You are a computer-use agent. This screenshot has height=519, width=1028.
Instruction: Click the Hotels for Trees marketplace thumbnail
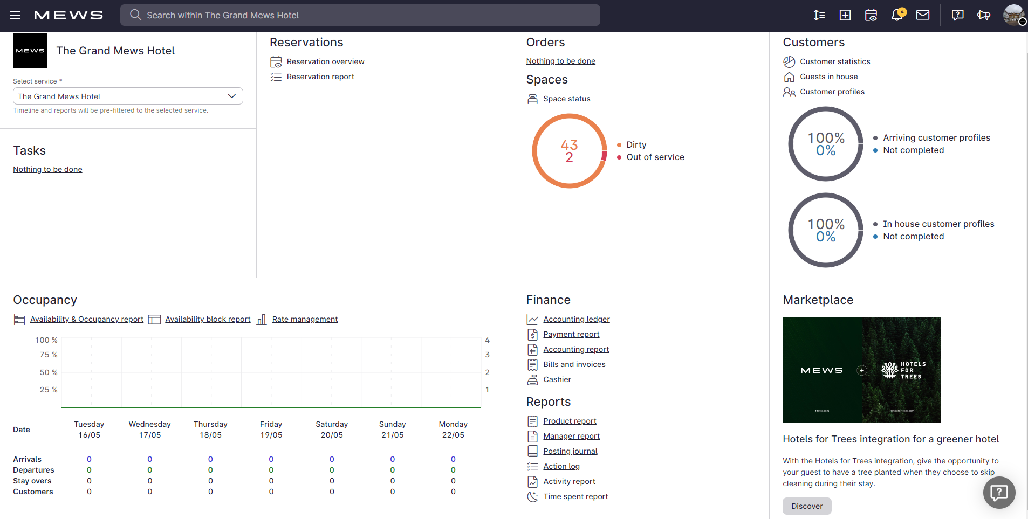861,370
